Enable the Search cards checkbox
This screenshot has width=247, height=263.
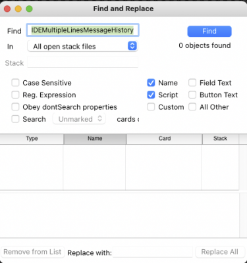point(15,119)
